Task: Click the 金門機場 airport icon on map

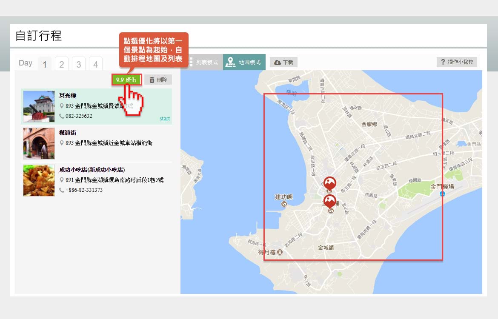Action: 443,194
